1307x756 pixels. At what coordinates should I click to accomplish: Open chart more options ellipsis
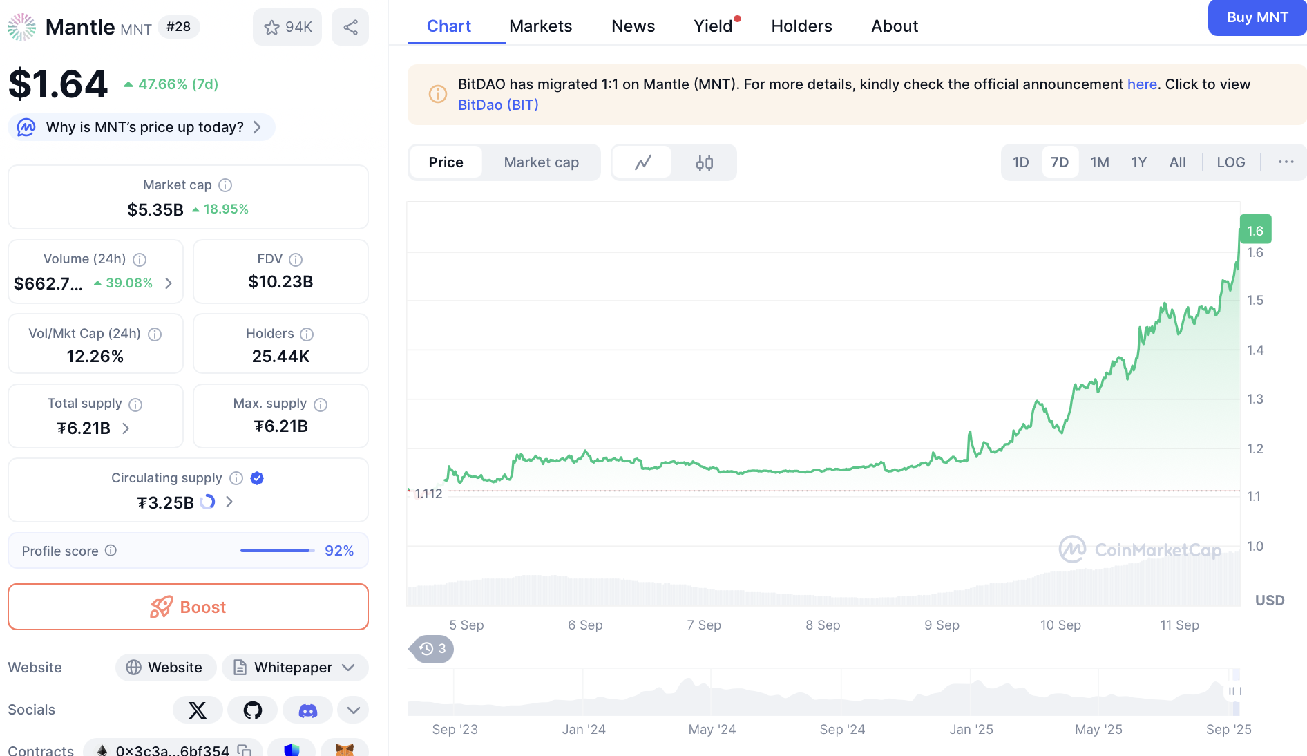point(1286,162)
